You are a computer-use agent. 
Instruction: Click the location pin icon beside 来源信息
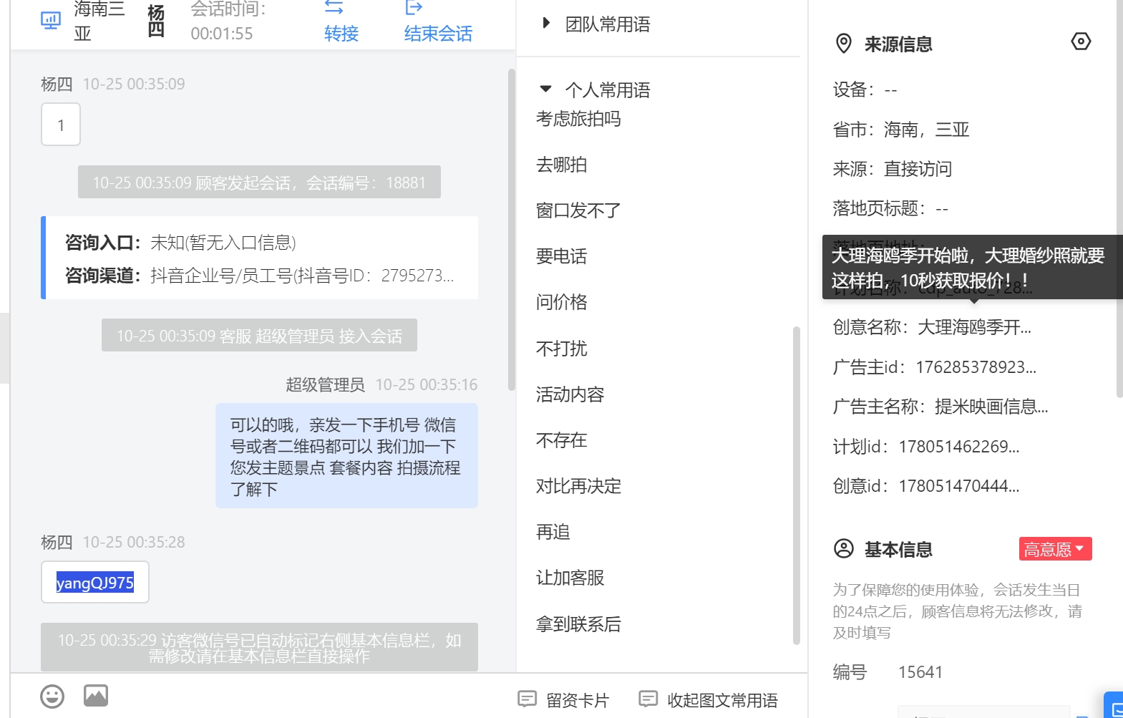pos(844,44)
